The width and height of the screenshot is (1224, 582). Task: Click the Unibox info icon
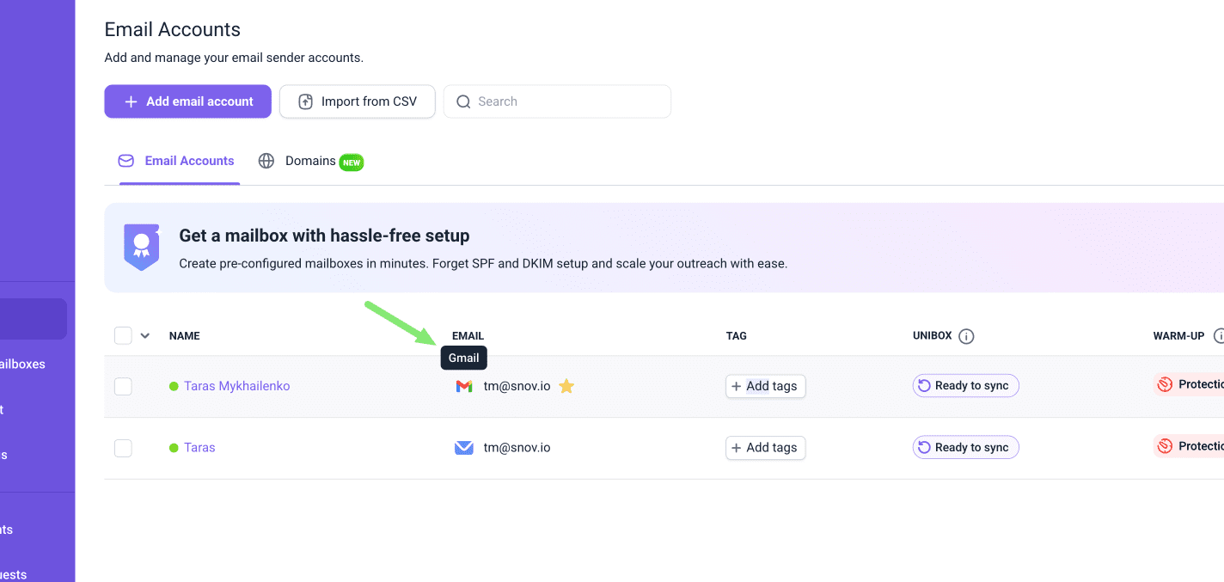coord(966,336)
